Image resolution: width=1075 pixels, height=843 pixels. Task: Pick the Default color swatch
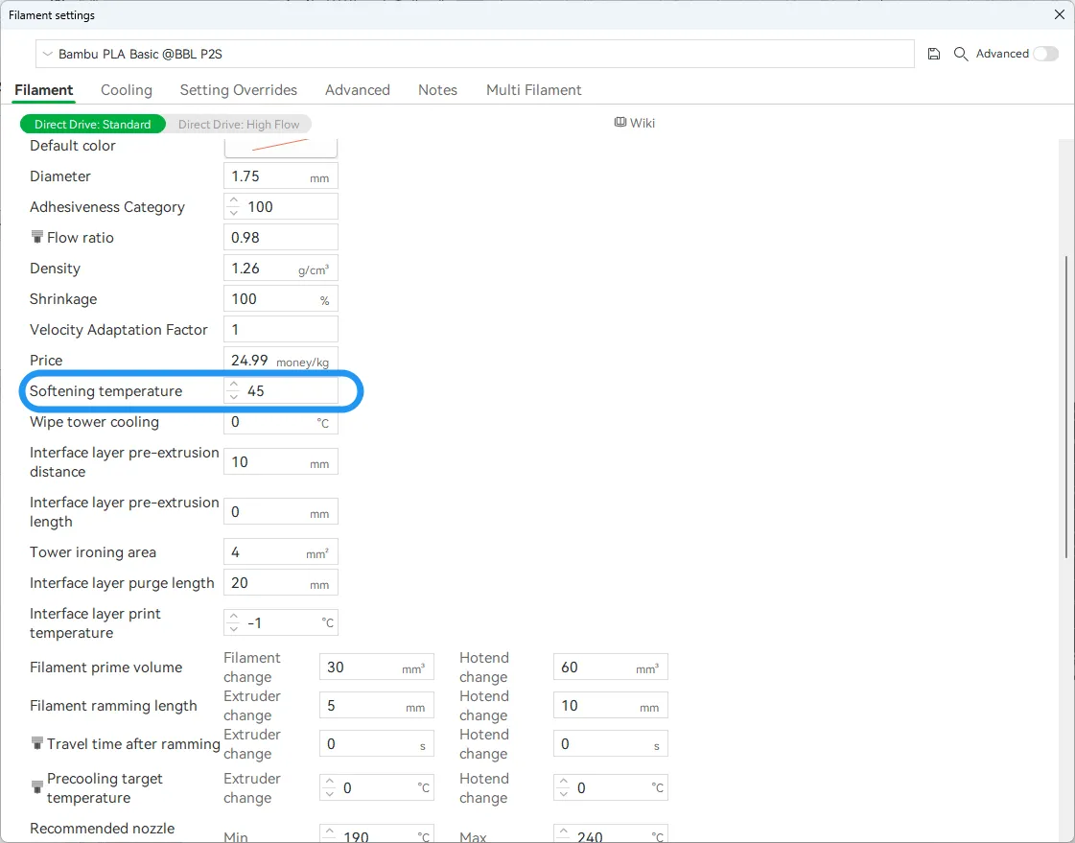280,146
